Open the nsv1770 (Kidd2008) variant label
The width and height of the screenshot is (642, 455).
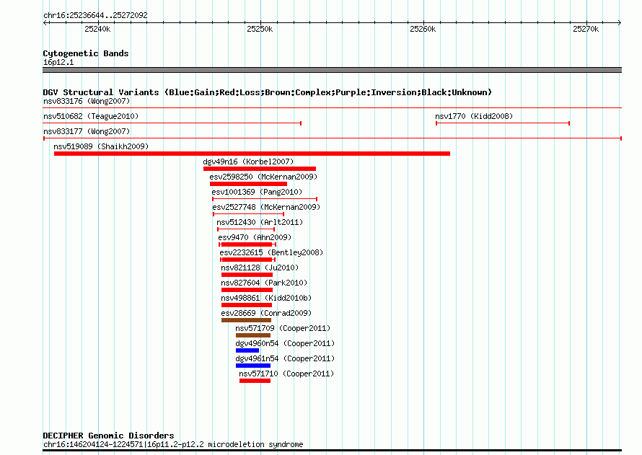tap(474, 116)
